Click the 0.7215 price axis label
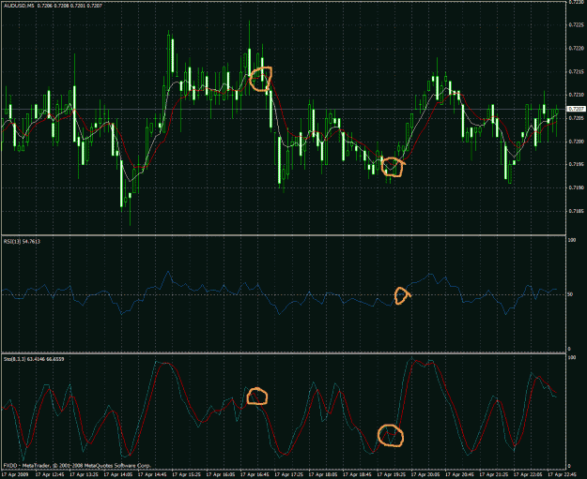Screen dimensions: 587x479 coord(577,71)
